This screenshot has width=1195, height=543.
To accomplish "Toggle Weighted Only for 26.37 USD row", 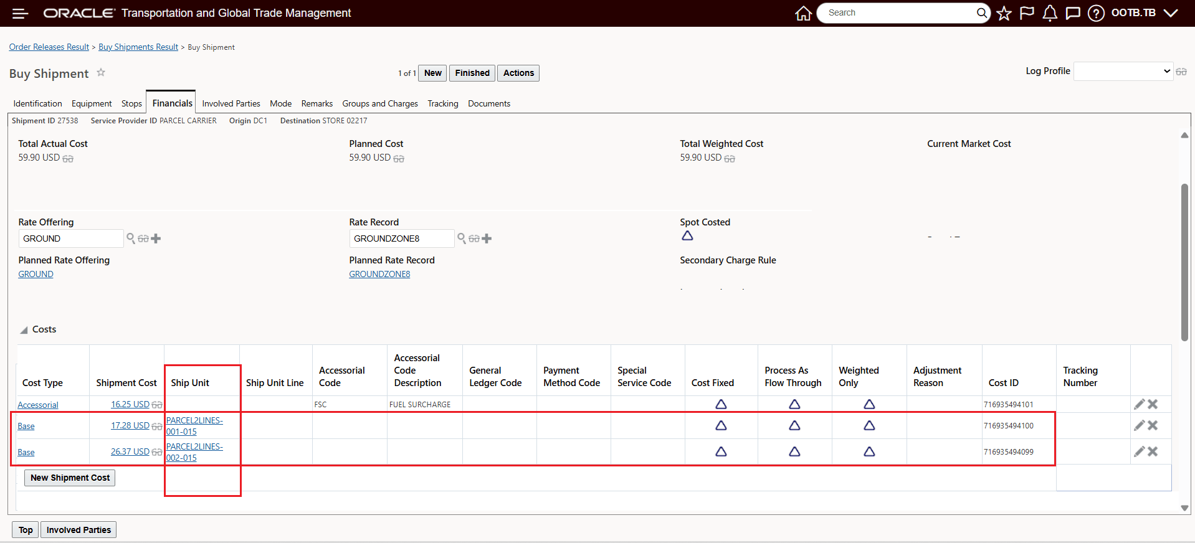I will click(x=869, y=451).
